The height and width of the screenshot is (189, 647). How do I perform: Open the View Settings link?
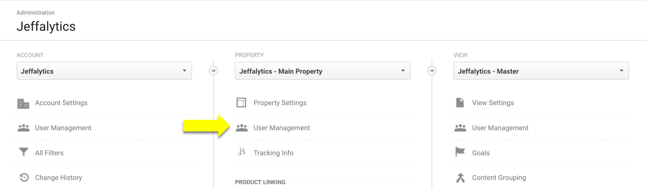[493, 103]
